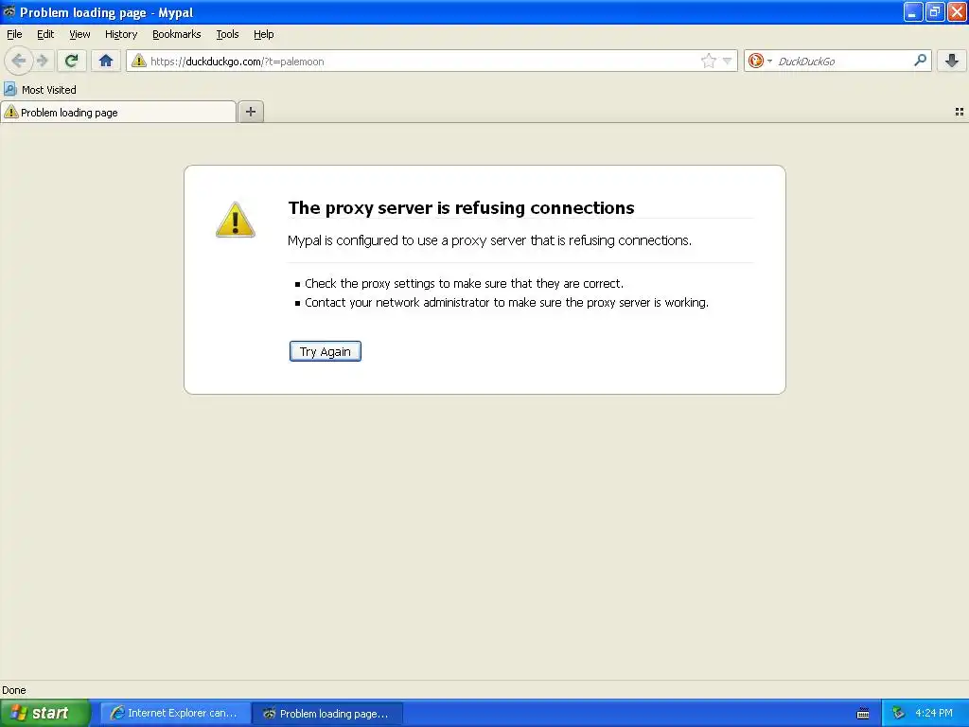The width and height of the screenshot is (969, 727).
Task: Open a new tab with the plus button
Action: coord(250,112)
